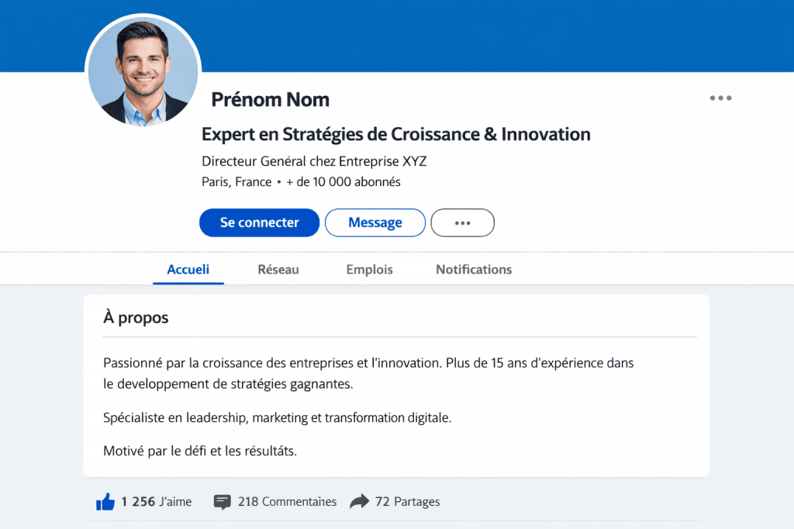Click the Entreprise XYZ job title line
The image size is (794, 529).
(x=314, y=161)
